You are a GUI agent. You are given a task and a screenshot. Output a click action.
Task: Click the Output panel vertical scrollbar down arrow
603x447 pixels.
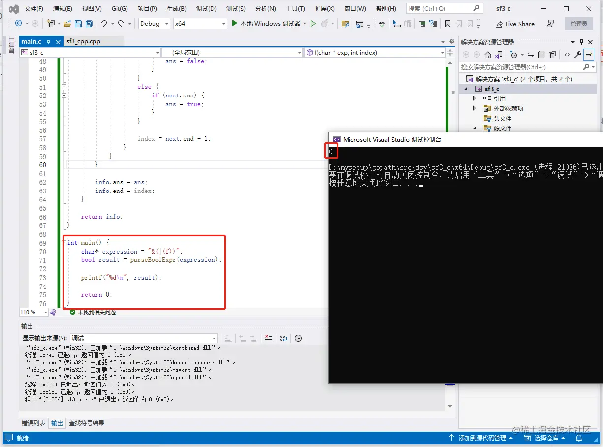click(x=450, y=406)
